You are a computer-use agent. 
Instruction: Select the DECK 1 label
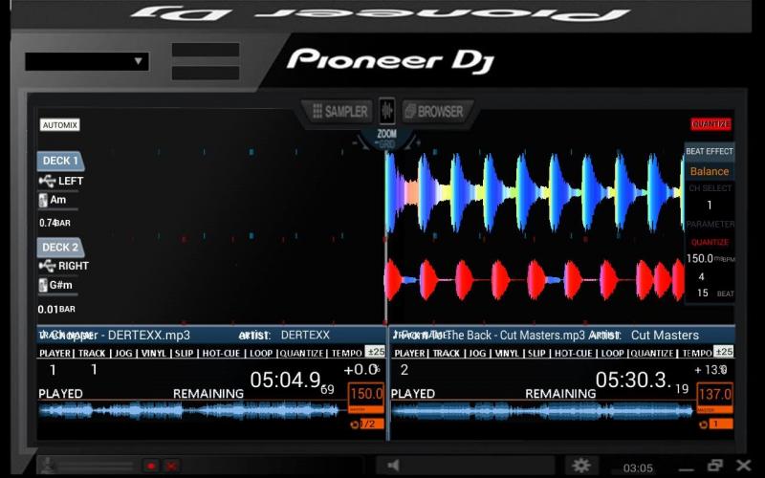pyautogui.click(x=60, y=161)
